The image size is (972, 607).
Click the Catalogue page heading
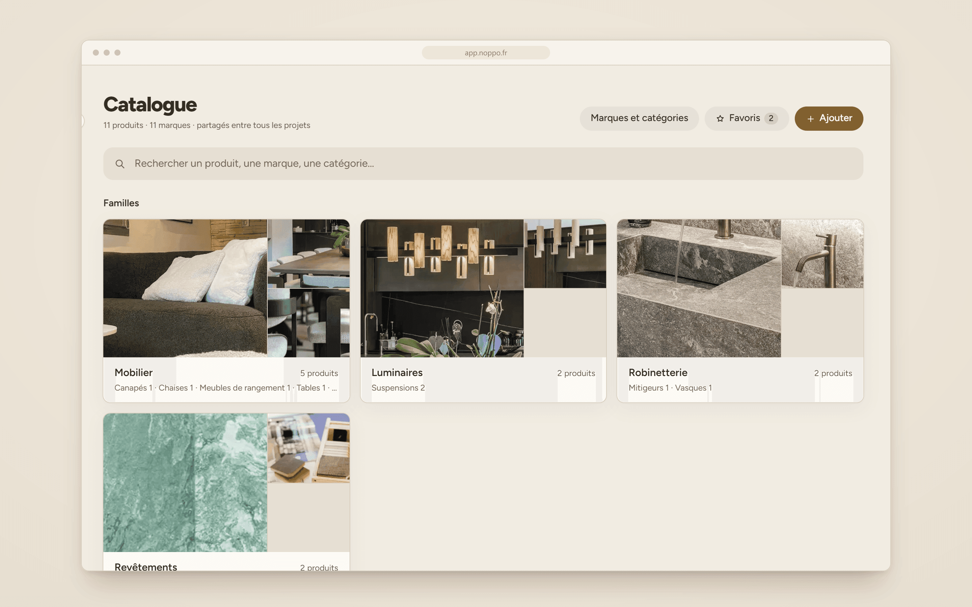[150, 105]
